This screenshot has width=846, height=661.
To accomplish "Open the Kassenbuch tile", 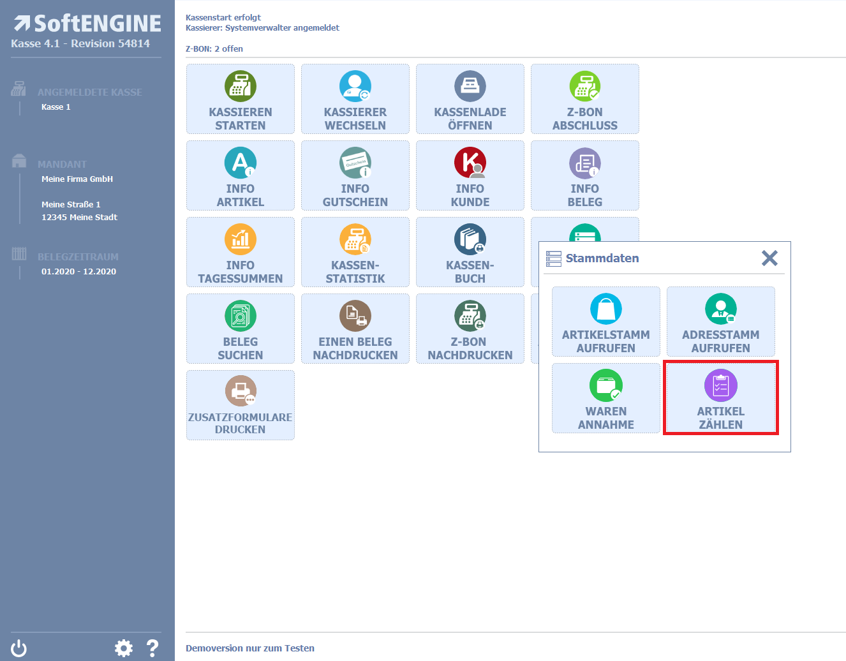I will click(470, 252).
